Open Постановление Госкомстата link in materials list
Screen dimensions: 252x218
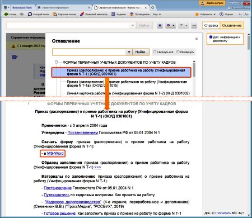(58, 188)
